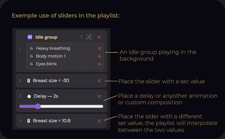
Task: Delete the Delay — 2s playlist entry
Action: coord(99,96)
